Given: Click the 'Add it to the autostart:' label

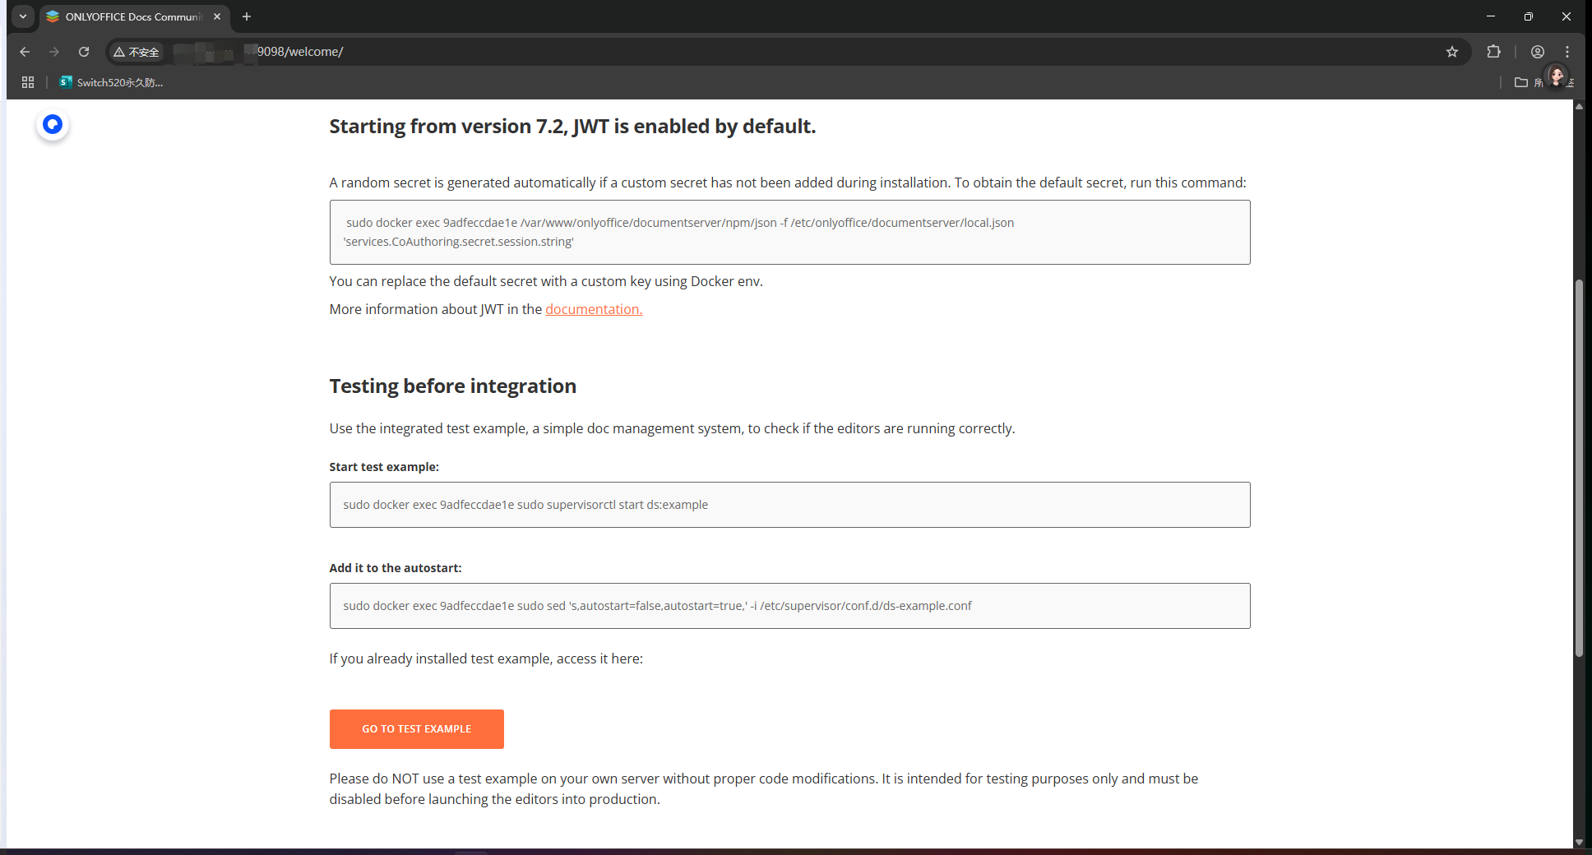Looking at the screenshot, I should 396,568.
